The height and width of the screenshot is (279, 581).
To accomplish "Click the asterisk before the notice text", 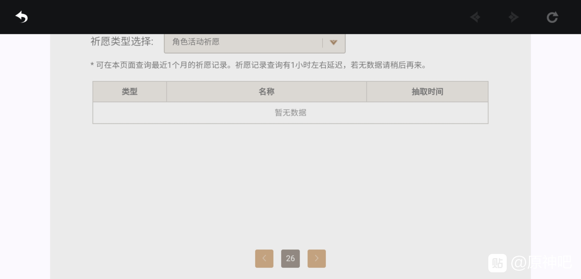I will 92,65.
